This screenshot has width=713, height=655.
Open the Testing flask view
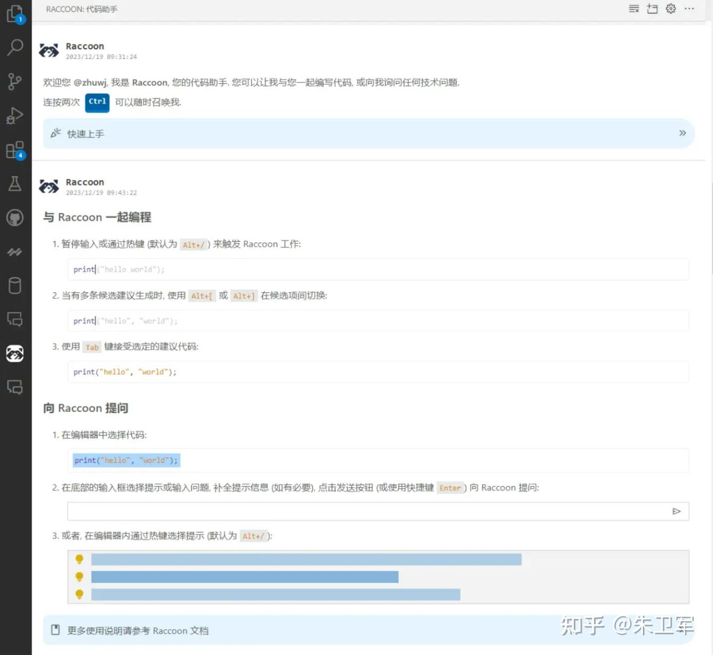pos(15,184)
